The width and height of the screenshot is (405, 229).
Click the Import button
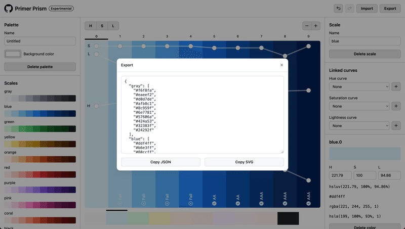[367, 9]
